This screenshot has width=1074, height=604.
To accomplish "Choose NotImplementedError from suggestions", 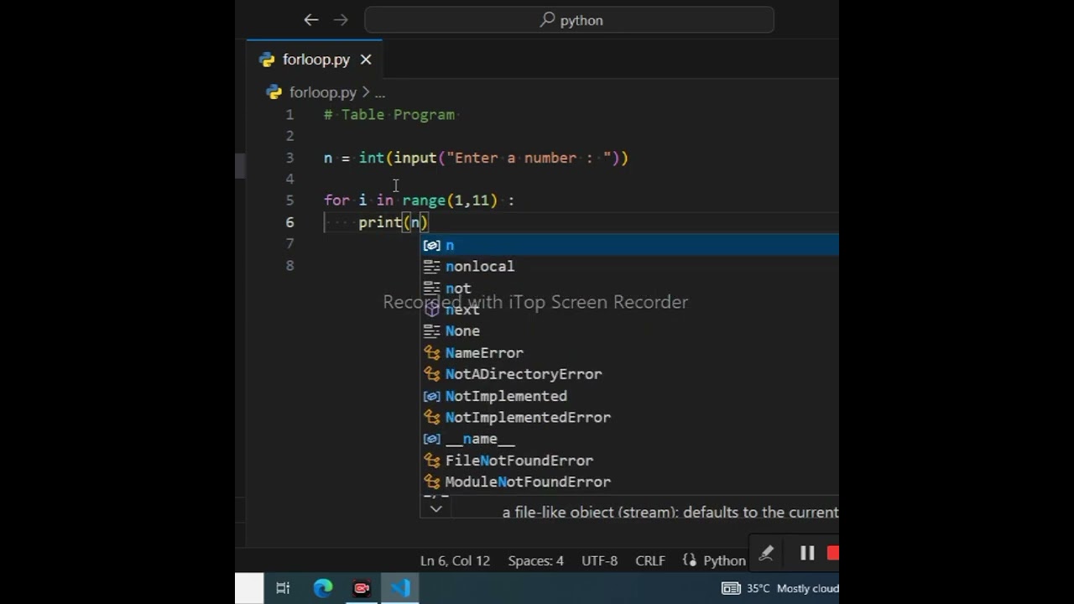I will 528,418.
